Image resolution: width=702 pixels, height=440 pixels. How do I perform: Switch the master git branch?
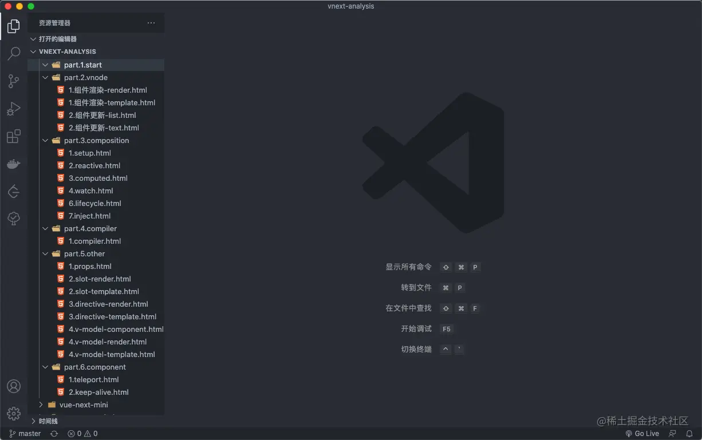tap(25, 434)
